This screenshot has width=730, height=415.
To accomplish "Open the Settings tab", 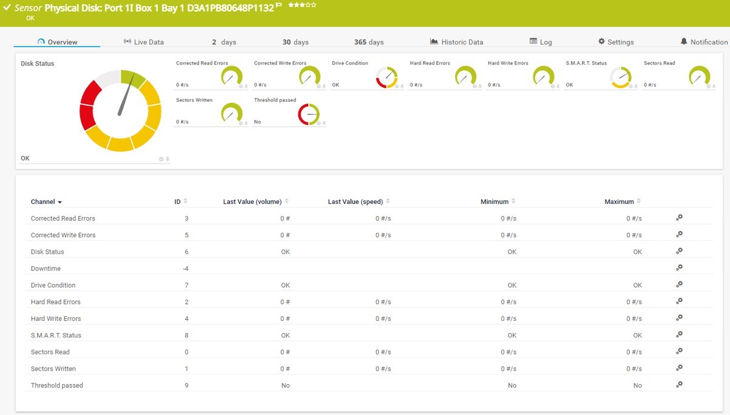I will click(x=616, y=42).
